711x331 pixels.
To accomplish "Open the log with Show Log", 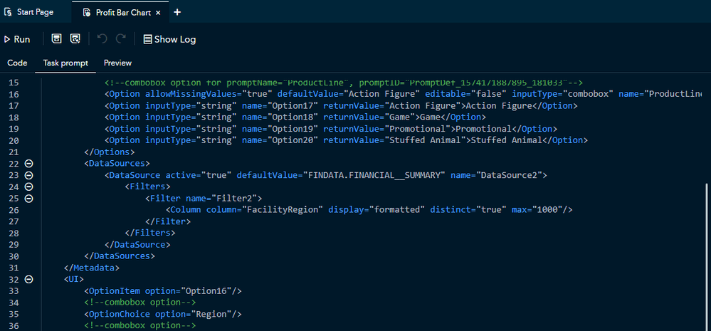I will point(169,39).
